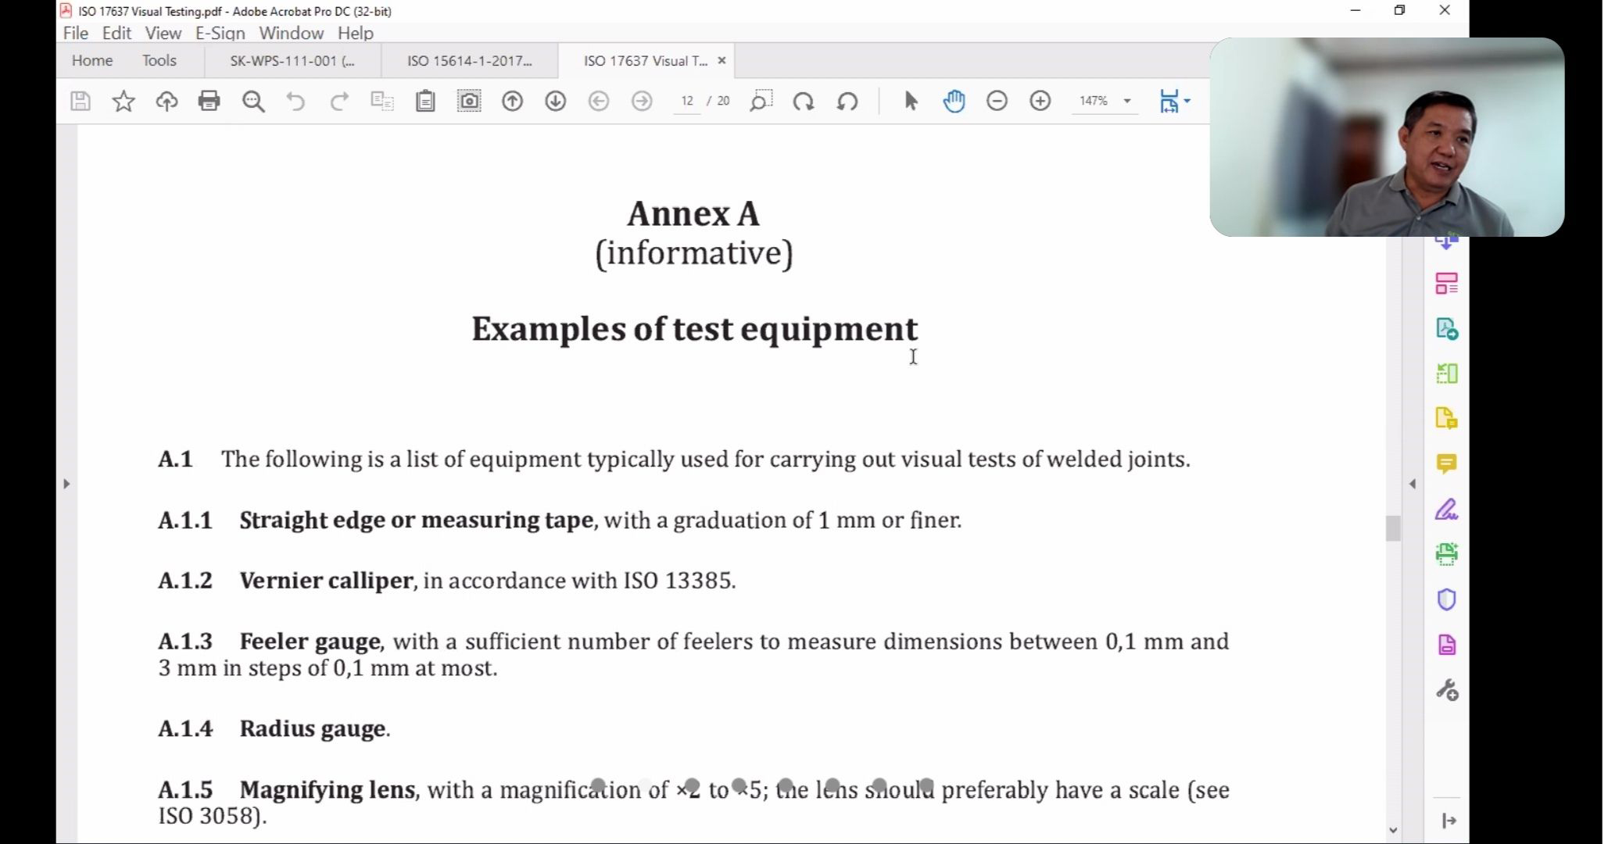Rotate the page clockwise

point(804,101)
